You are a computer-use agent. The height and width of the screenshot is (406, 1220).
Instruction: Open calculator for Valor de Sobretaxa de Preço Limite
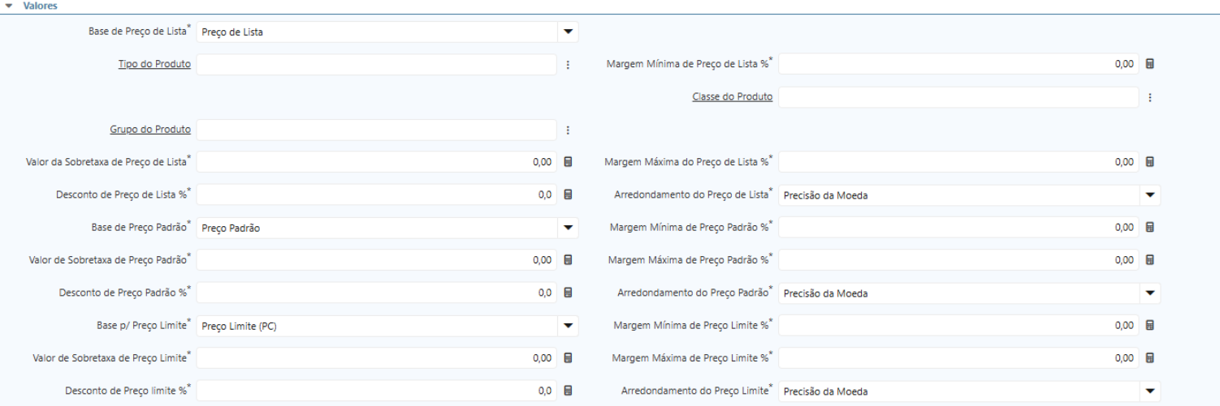tap(568, 357)
